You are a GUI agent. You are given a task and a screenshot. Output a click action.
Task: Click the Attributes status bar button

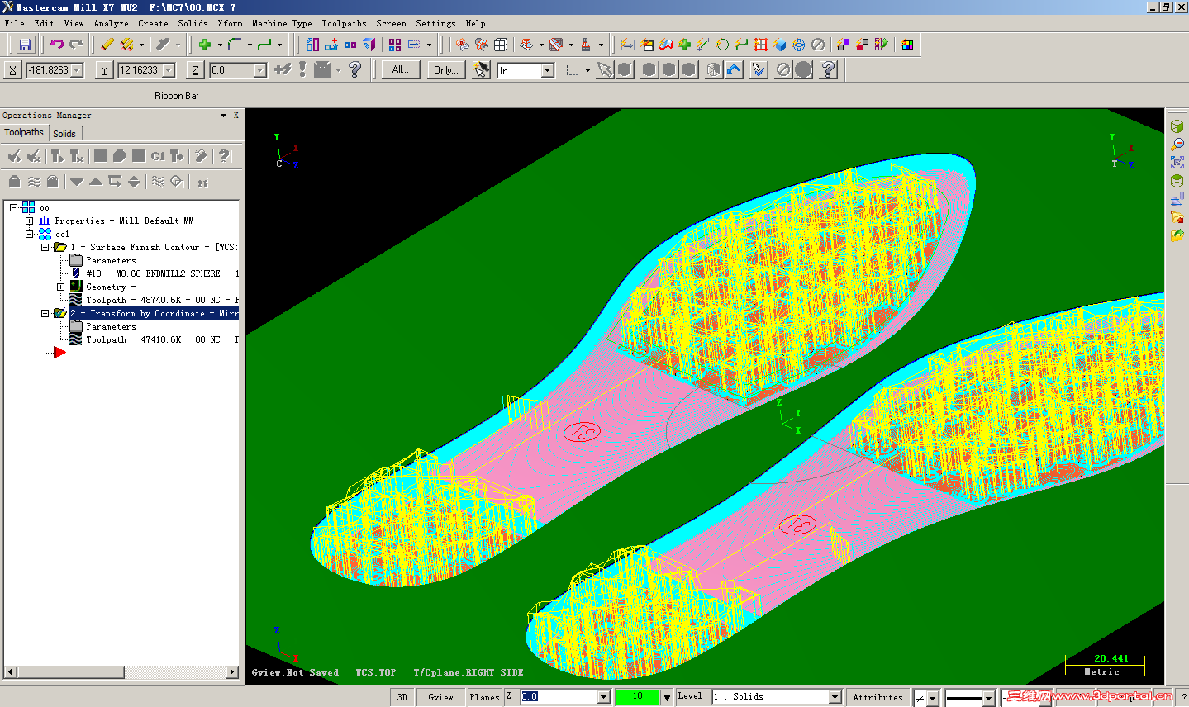click(877, 697)
